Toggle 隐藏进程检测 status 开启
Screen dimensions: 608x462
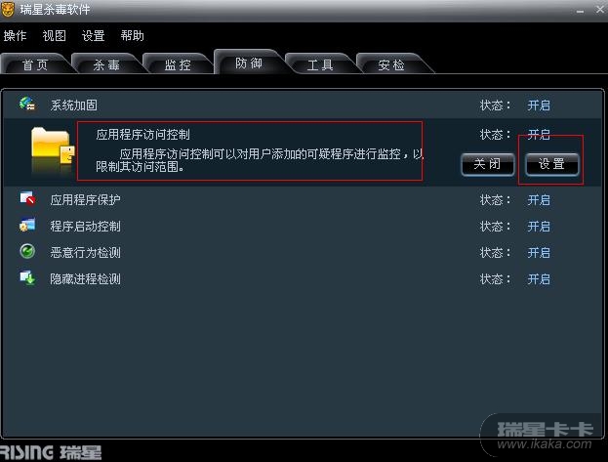point(539,279)
